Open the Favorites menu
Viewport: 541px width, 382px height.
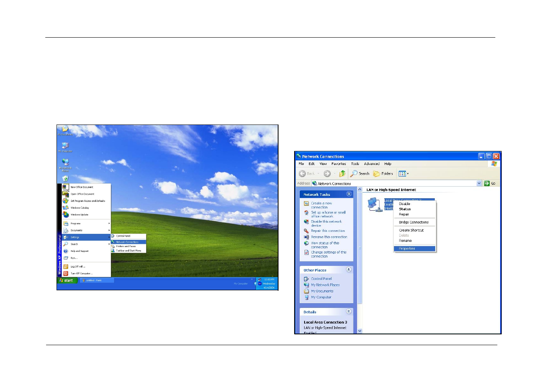[x=339, y=164]
